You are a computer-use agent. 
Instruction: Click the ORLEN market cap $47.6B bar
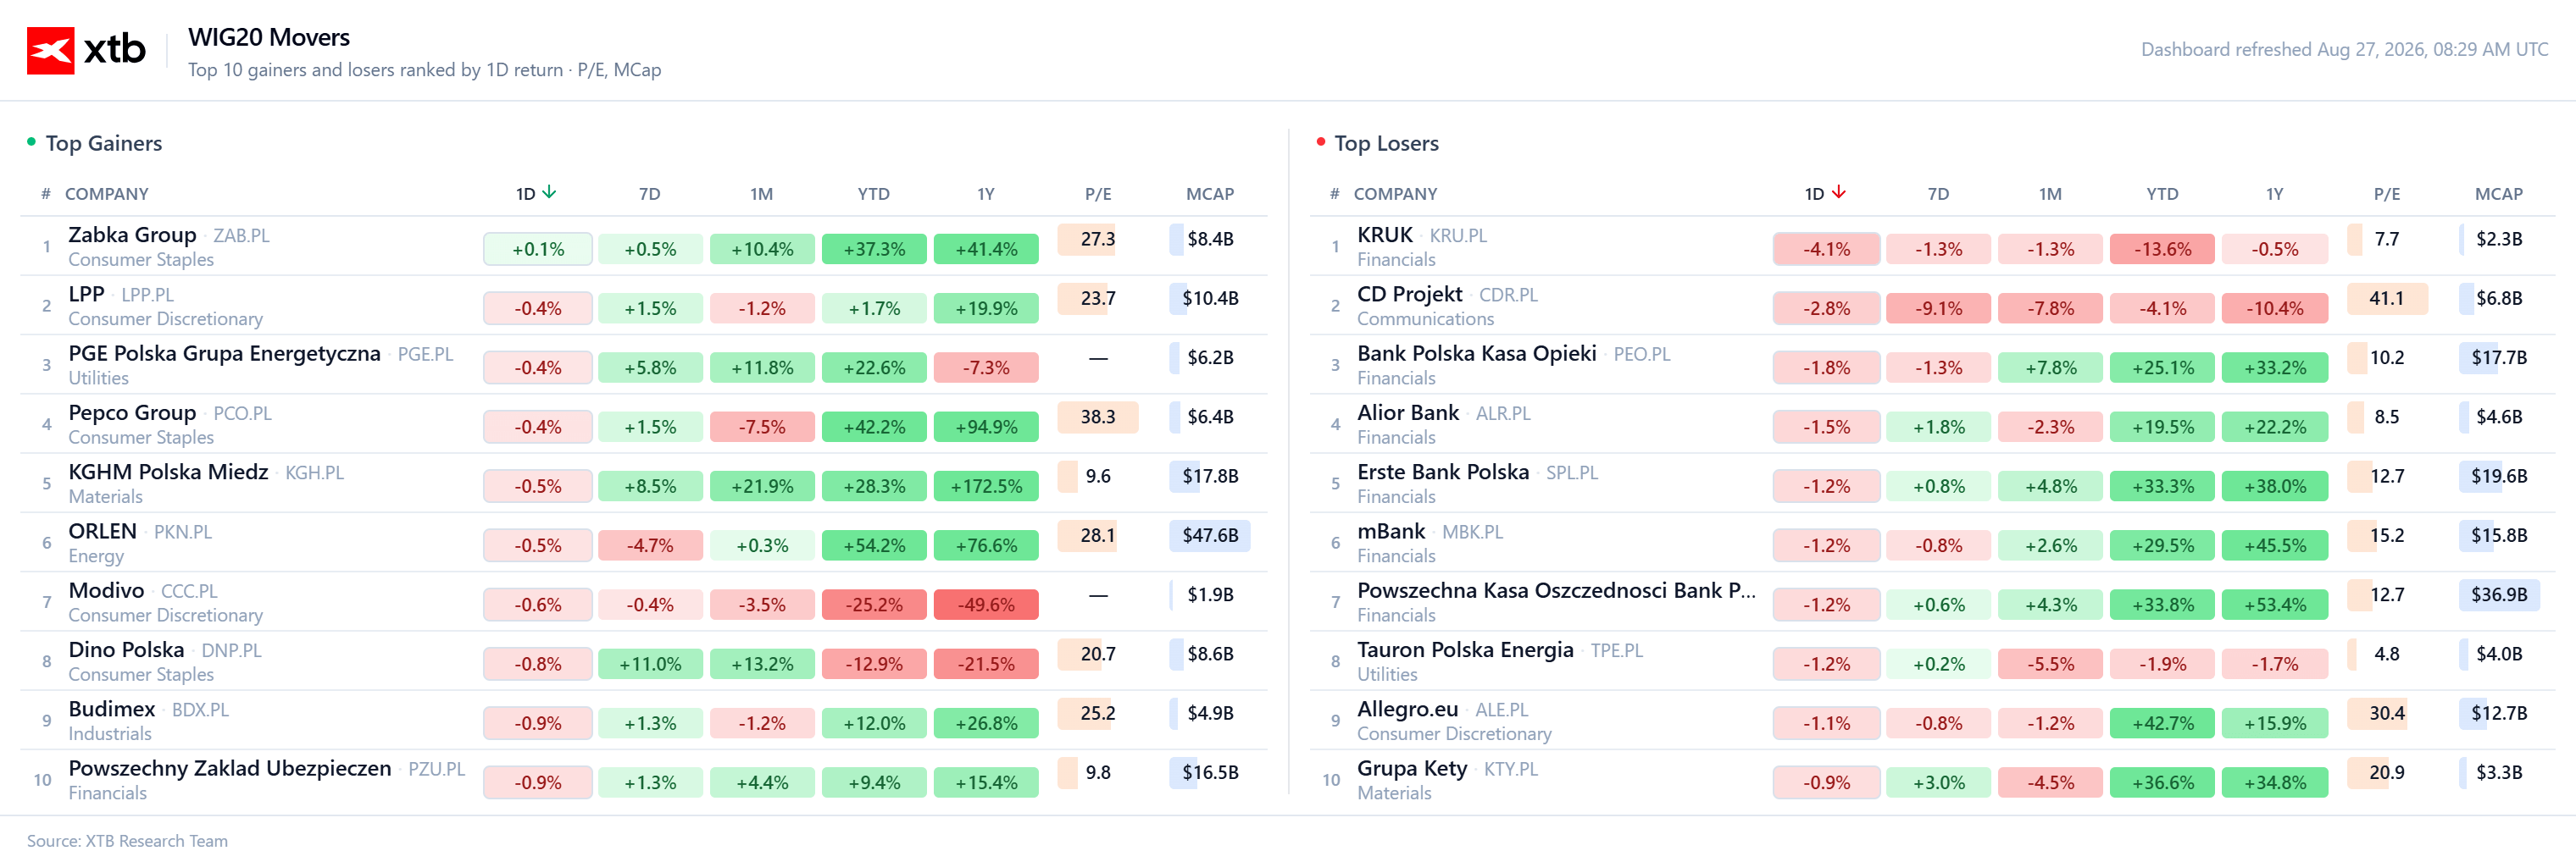[x=1209, y=535]
